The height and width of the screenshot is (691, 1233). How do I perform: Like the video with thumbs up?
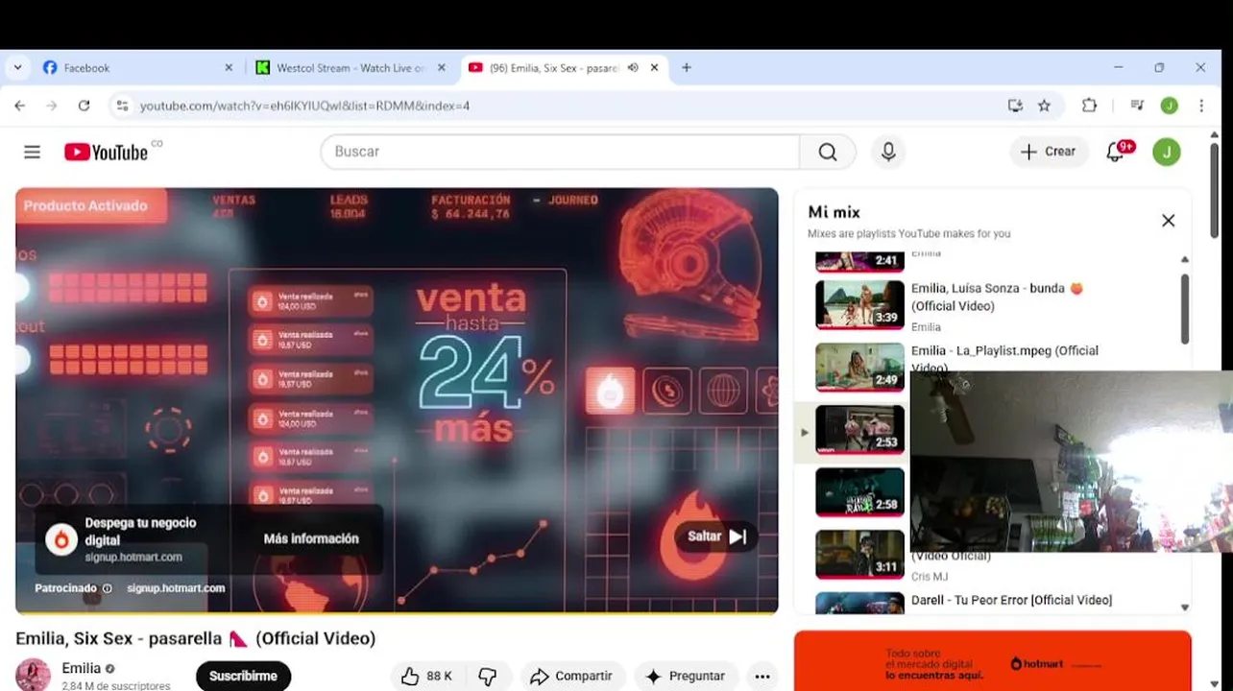(426, 676)
